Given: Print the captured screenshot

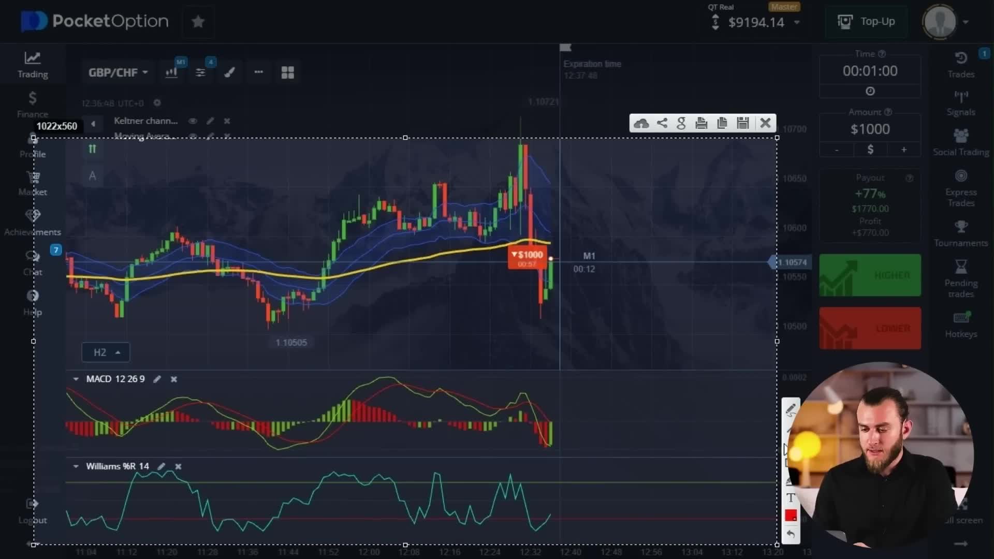Looking at the screenshot, I should point(701,123).
